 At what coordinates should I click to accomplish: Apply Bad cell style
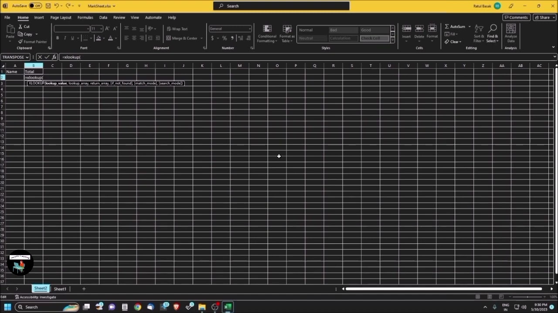pos(344,30)
